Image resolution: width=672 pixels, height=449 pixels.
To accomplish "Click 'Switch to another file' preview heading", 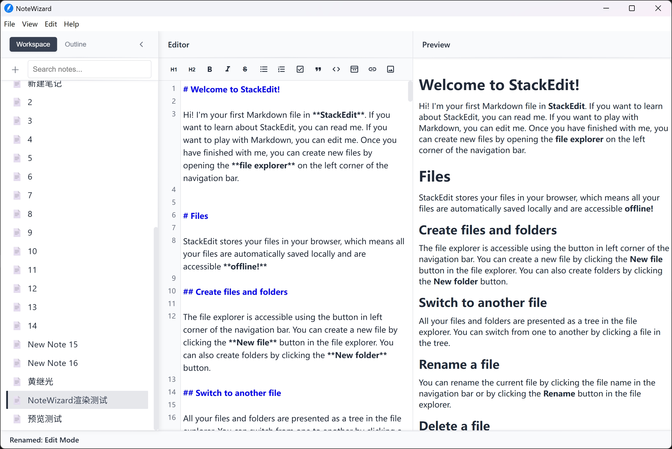I will coord(483,302).
